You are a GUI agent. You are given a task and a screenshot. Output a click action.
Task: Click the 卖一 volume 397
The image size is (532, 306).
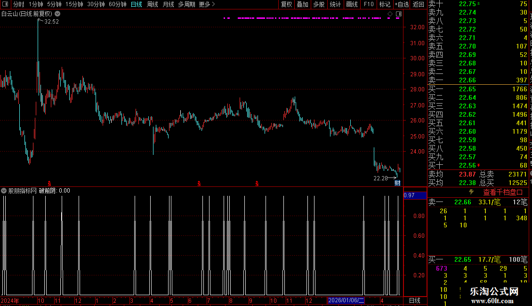point(522,81)
